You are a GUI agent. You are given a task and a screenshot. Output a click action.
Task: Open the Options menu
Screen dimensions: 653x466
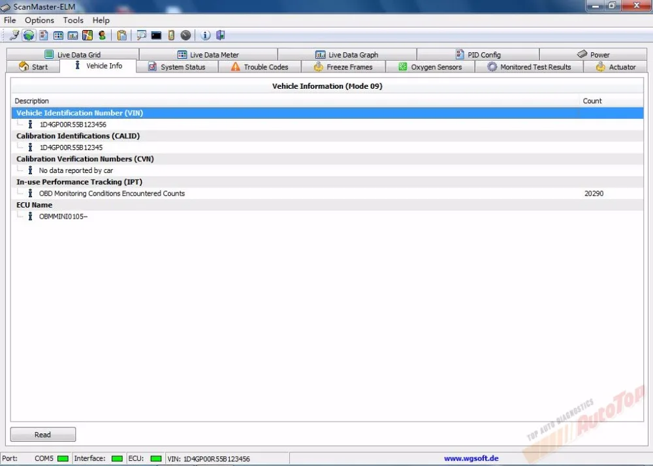pyautogui.click(x=39, y=20)
